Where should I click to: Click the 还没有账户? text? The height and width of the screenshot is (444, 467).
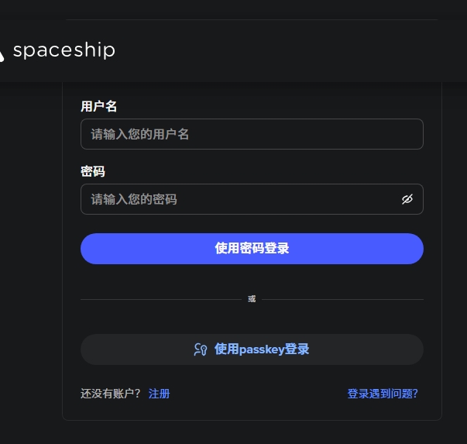pos(111,394)
